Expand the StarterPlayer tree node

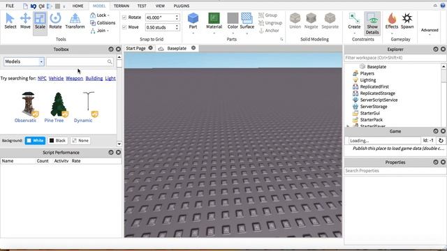pos(348,125)
